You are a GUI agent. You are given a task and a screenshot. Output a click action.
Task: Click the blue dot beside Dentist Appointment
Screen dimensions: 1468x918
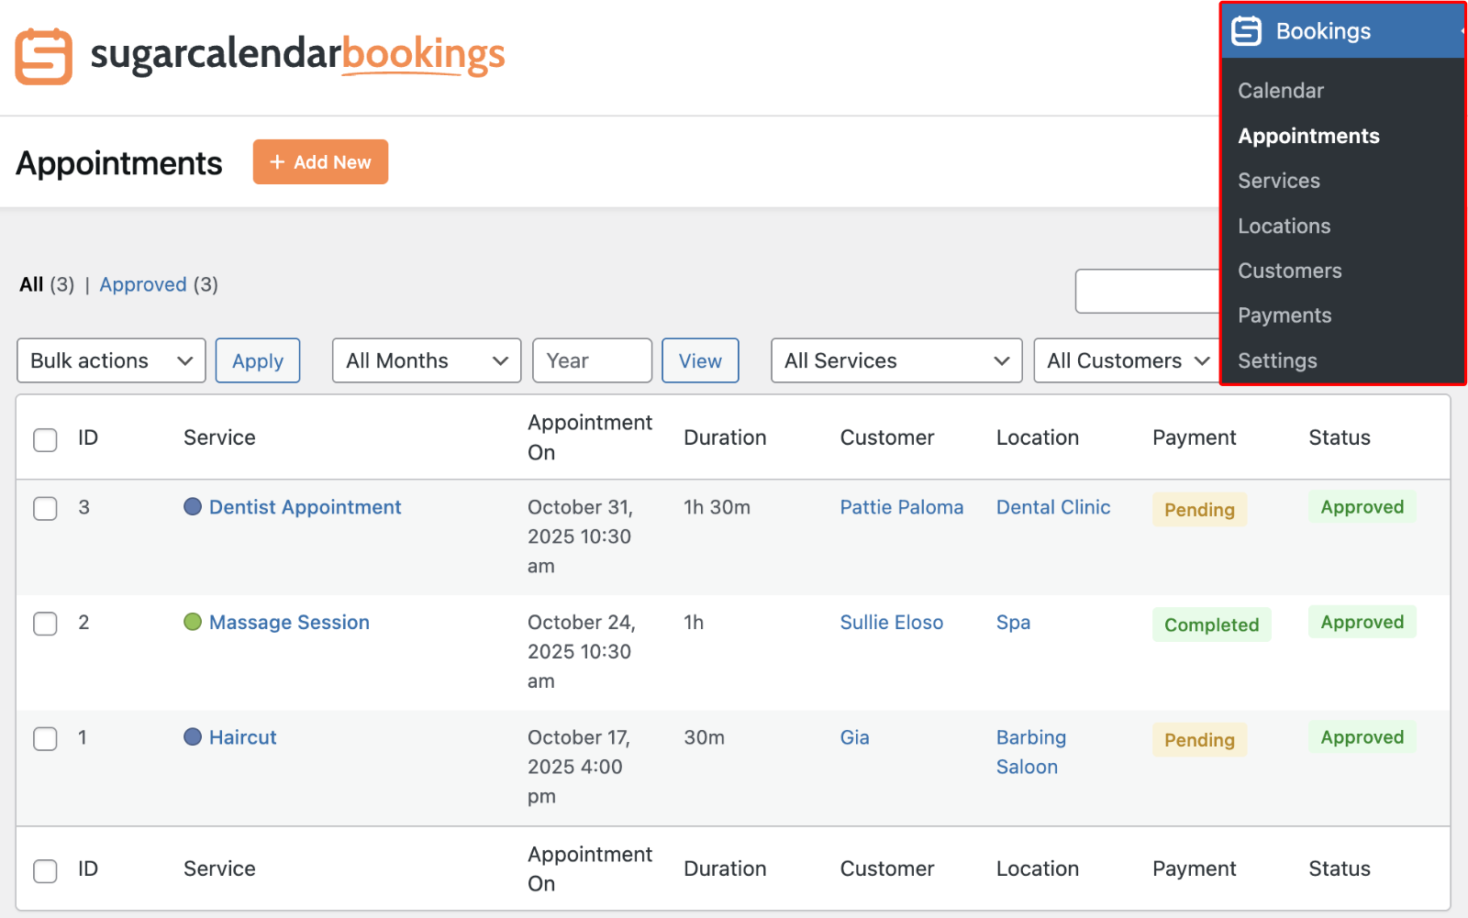[x=193, y=506]
